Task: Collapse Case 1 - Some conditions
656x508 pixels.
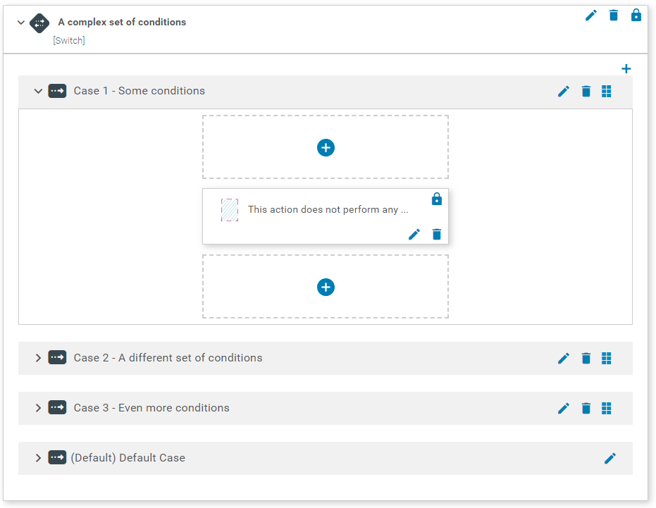Action: point(38,91)
